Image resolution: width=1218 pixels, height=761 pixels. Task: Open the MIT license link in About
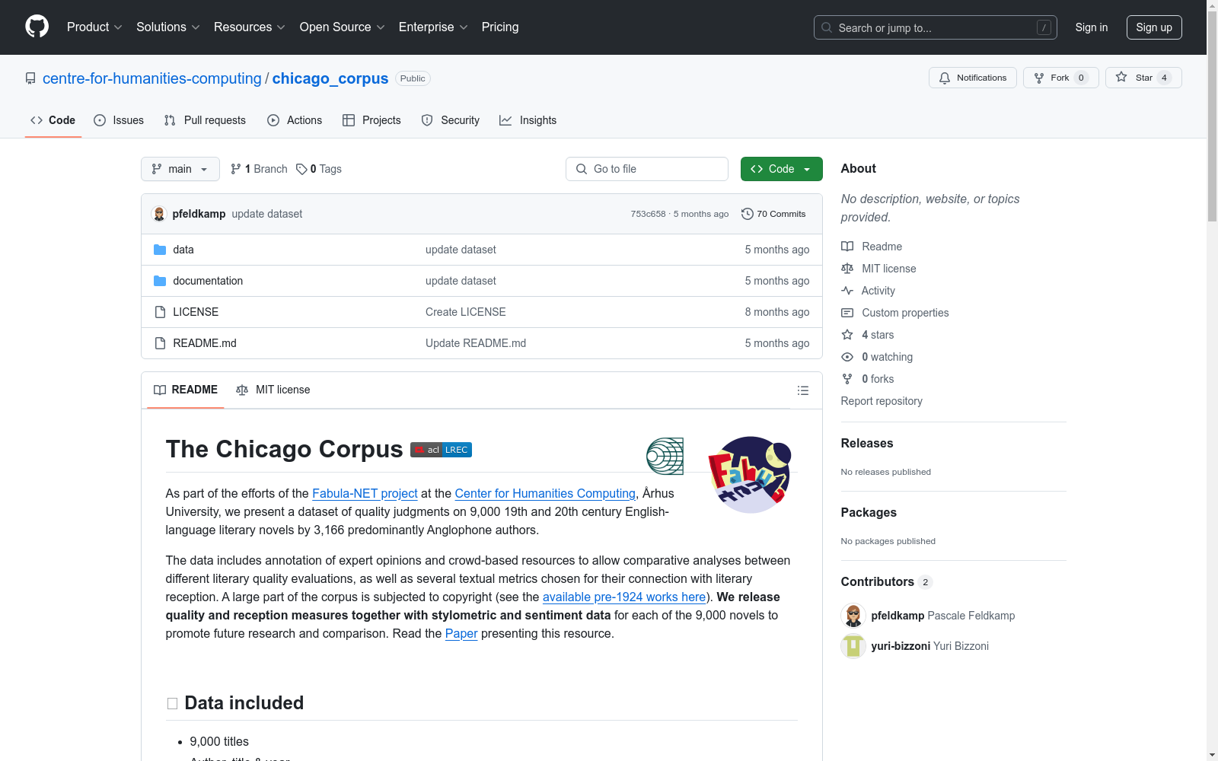point(878,269)
